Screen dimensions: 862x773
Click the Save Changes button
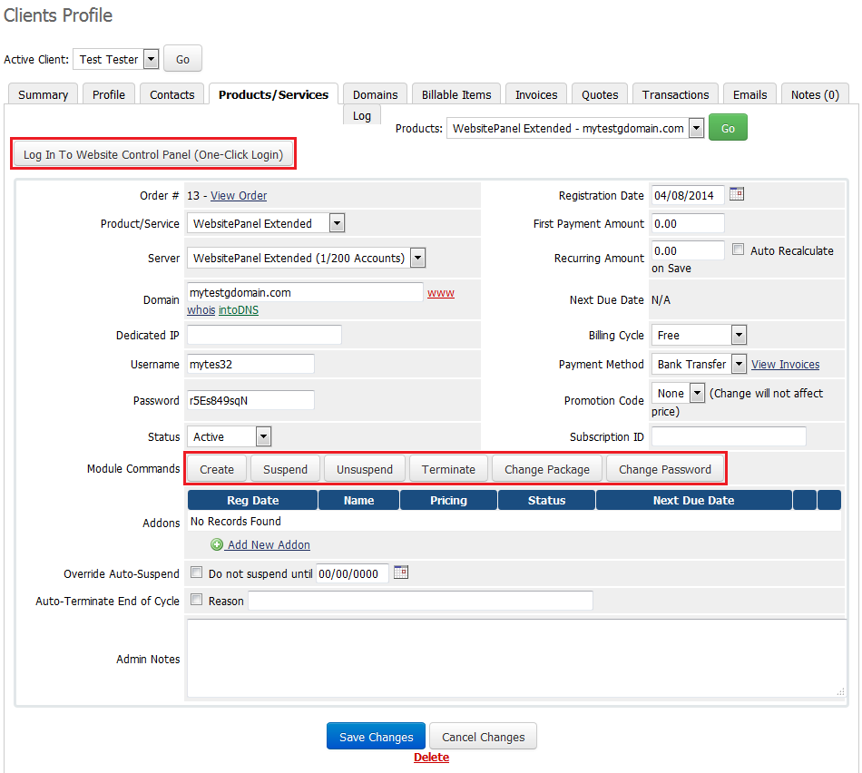tap(376, 736)
